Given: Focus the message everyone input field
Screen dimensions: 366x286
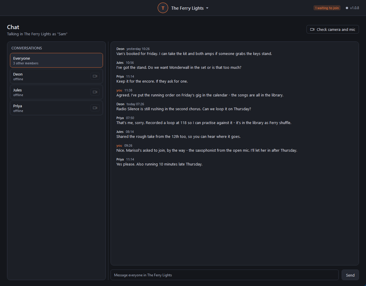Looking at the screenshot, I should click(224, 275).
